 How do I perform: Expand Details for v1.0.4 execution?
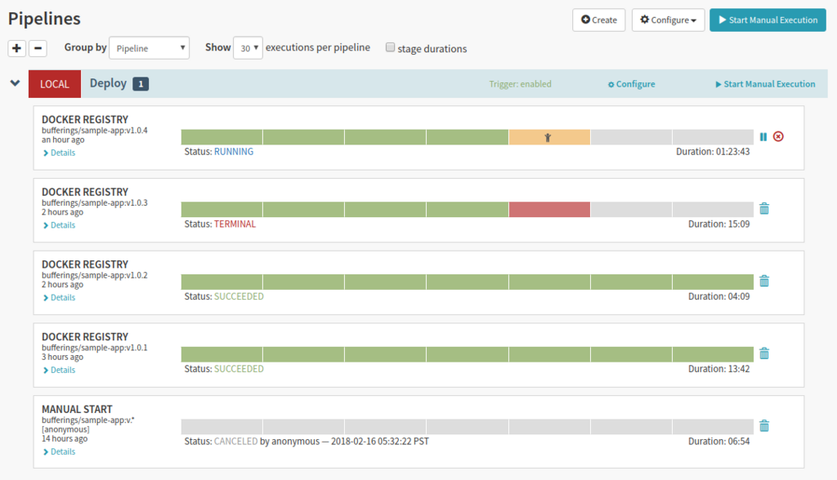(x=59, y=153)
